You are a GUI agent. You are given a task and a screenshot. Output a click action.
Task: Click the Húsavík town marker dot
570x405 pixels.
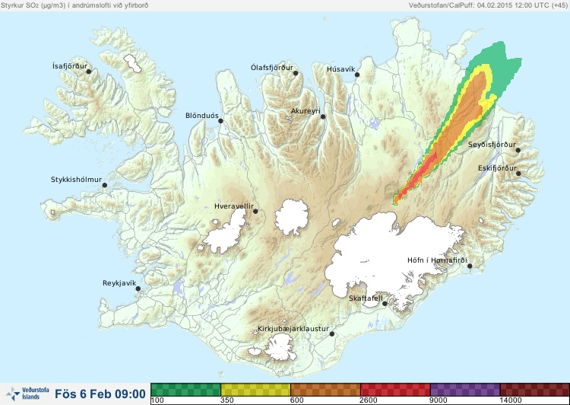[x=357, y=75]
